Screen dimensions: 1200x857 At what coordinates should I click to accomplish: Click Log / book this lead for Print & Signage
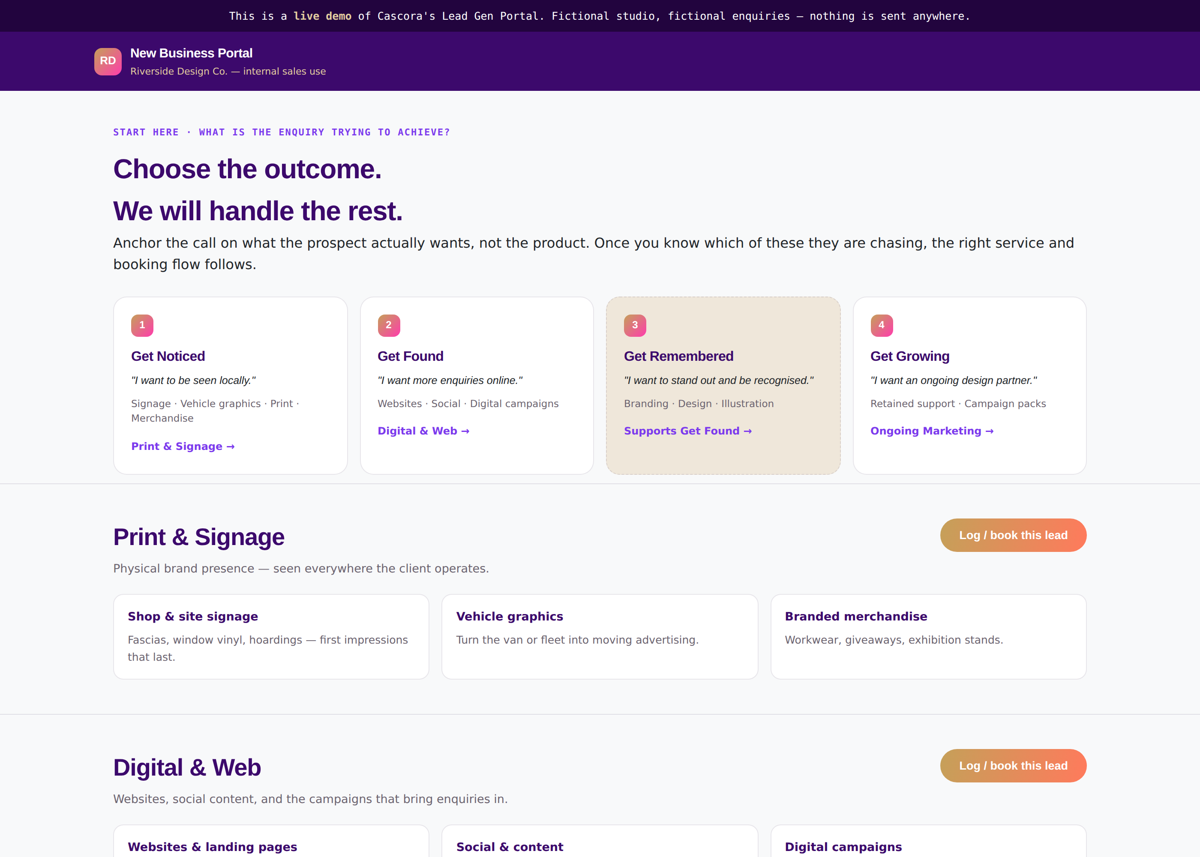click(x=1013, y=535)
